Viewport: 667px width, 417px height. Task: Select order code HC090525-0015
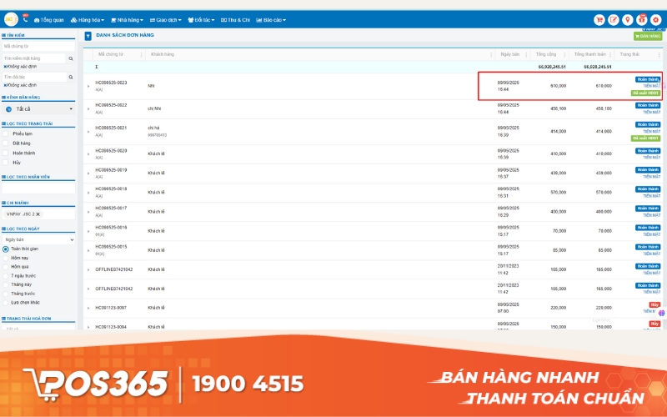[111, 247]
